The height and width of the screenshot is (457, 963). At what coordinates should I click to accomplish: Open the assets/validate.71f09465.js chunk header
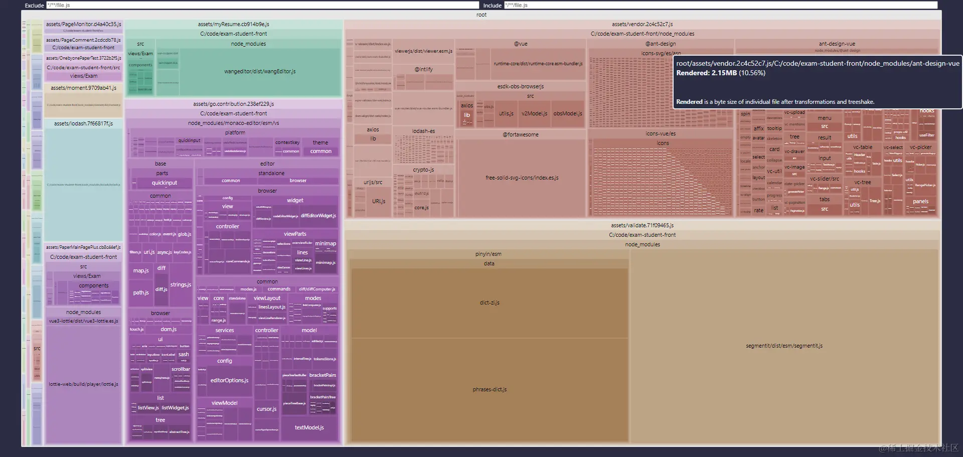[642, 225]
